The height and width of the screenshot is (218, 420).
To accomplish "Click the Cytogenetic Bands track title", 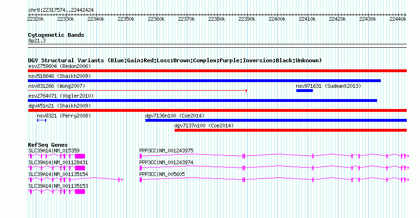I will point(56,35).
